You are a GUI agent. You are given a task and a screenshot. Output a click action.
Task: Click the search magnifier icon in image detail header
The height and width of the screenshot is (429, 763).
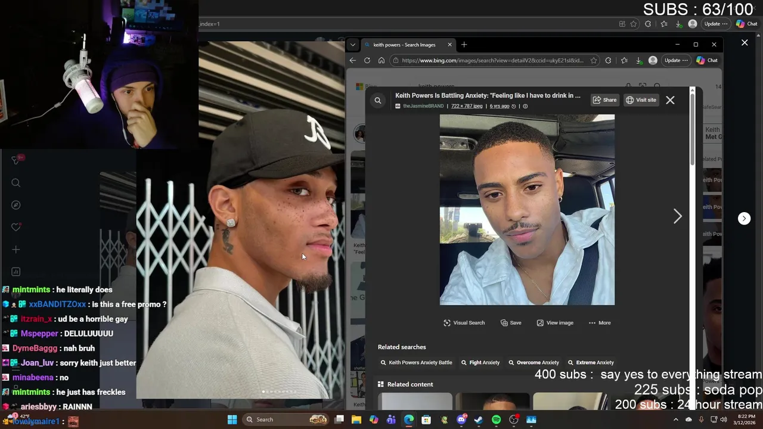coord(378,100)
